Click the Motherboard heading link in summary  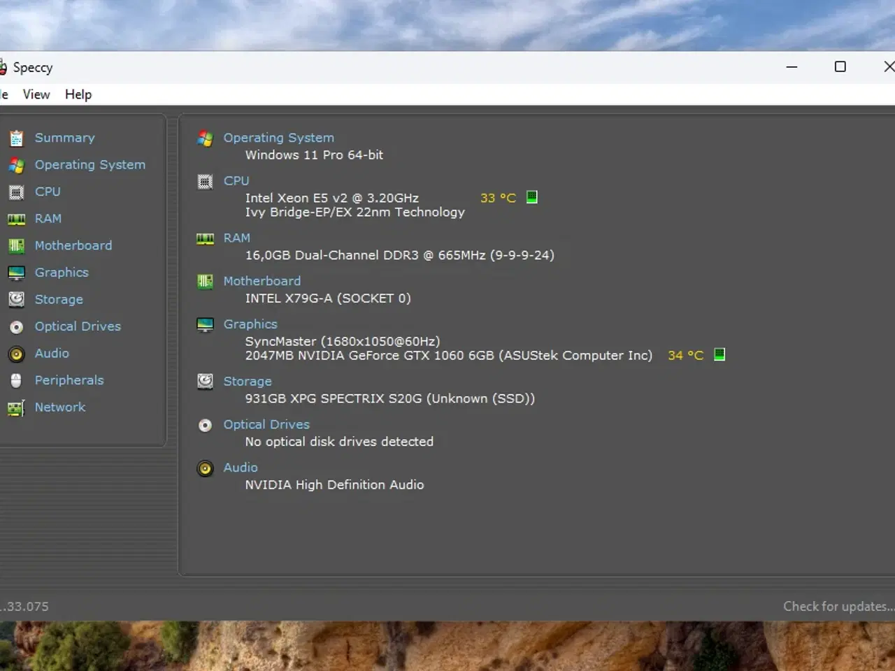click(262, 281)
